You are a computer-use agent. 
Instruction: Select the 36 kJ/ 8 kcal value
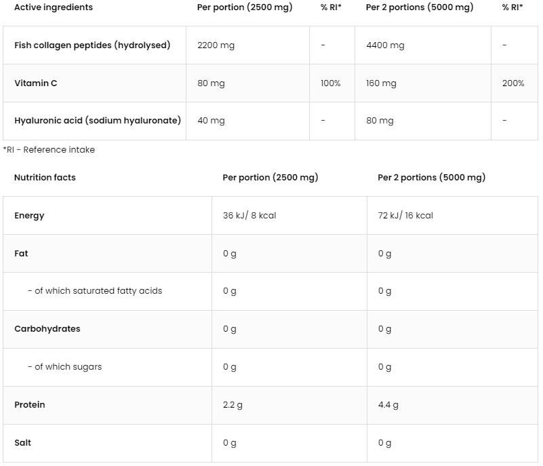pyautogui.click(x=249, y=216)
